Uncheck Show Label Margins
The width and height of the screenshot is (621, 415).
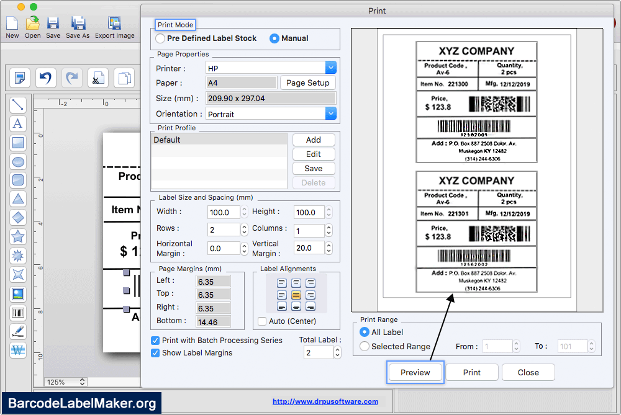tap(155, 353)
